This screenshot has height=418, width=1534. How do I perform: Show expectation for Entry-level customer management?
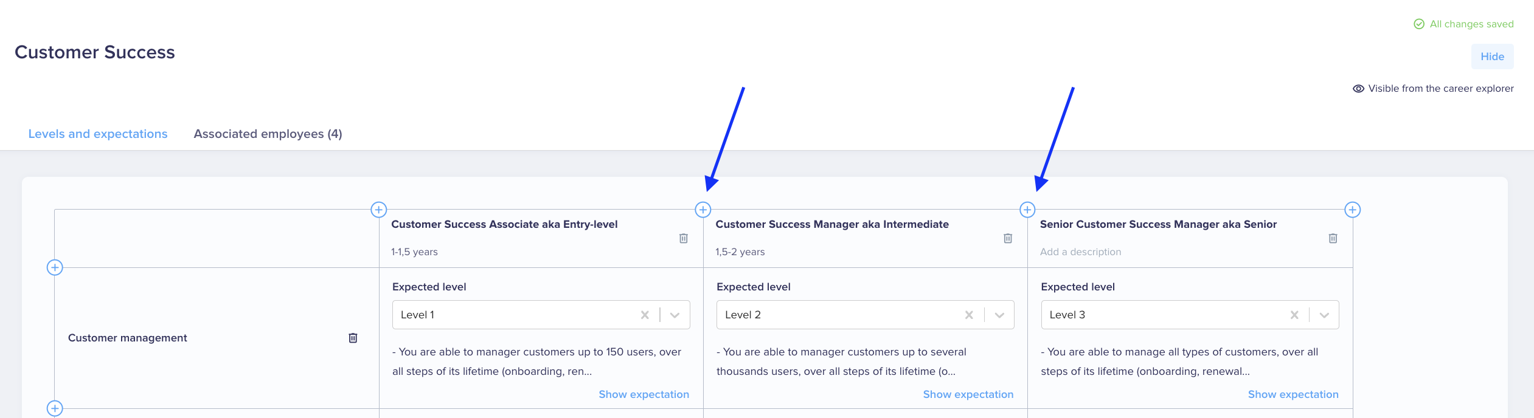click(x=644, y=394)
